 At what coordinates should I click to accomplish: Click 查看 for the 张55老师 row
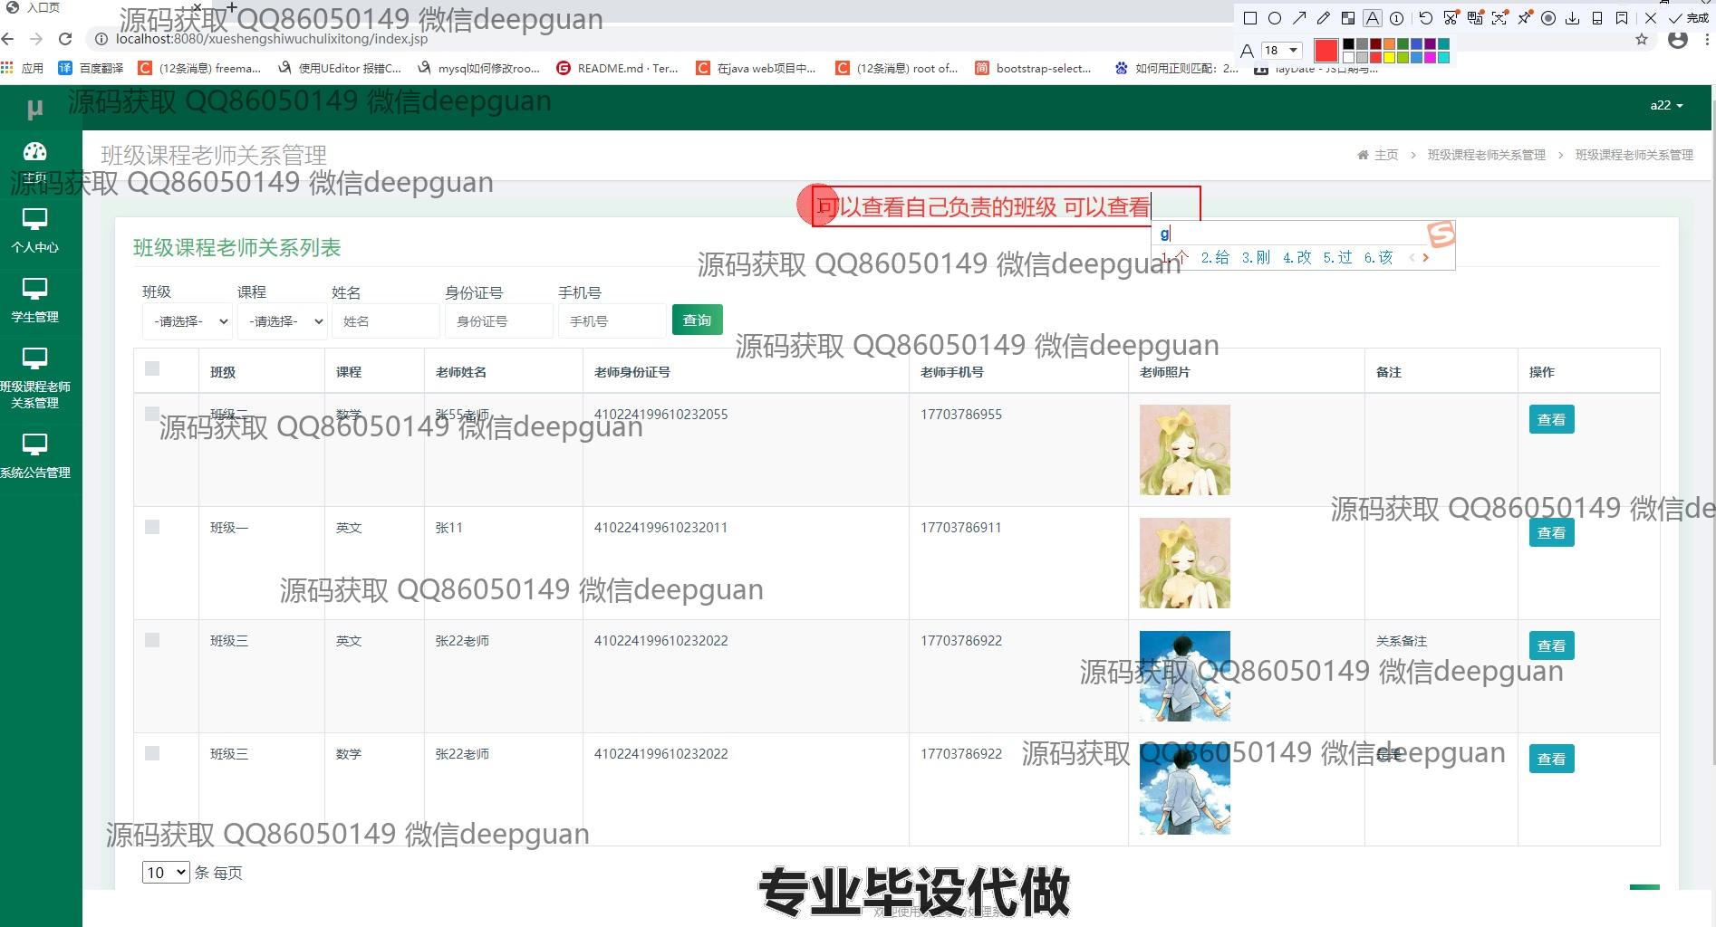point(1551,419)
